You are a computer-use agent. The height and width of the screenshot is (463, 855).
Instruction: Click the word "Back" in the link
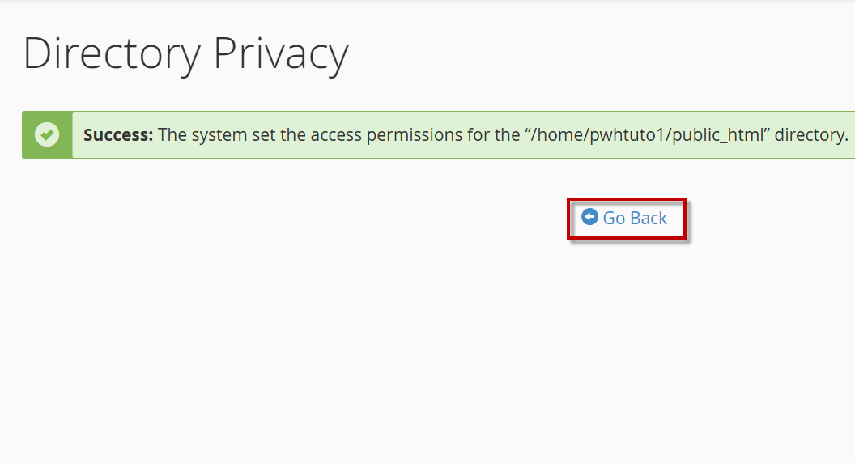coord(649,219)
